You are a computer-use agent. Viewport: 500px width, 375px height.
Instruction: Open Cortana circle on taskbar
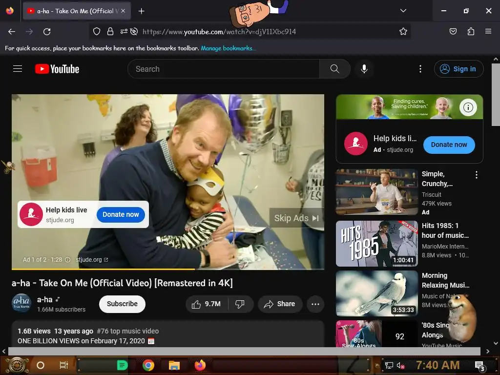point(41,365)
